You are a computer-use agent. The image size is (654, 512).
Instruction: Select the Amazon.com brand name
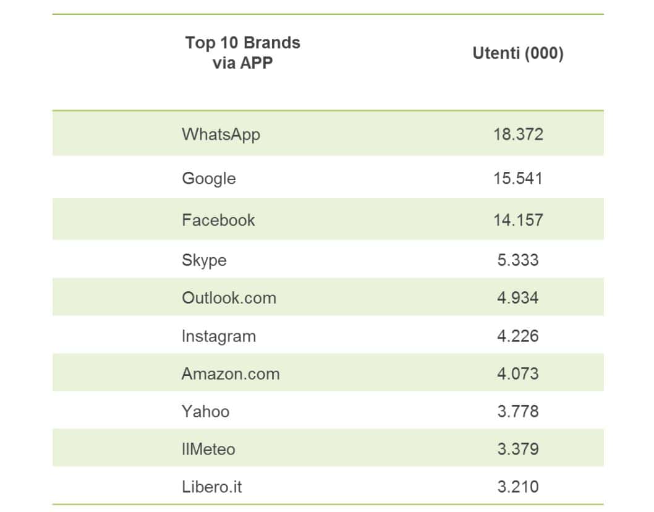231,373
